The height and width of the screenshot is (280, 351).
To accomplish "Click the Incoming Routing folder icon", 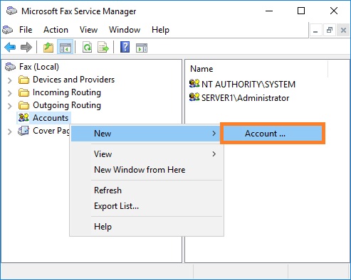I will [23, 92].
